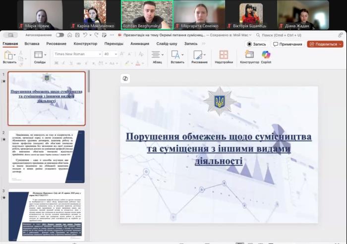This screenshot has width=347, height=244.
Task: Click the home icon in title bar
Action: [x=69, y=35]
